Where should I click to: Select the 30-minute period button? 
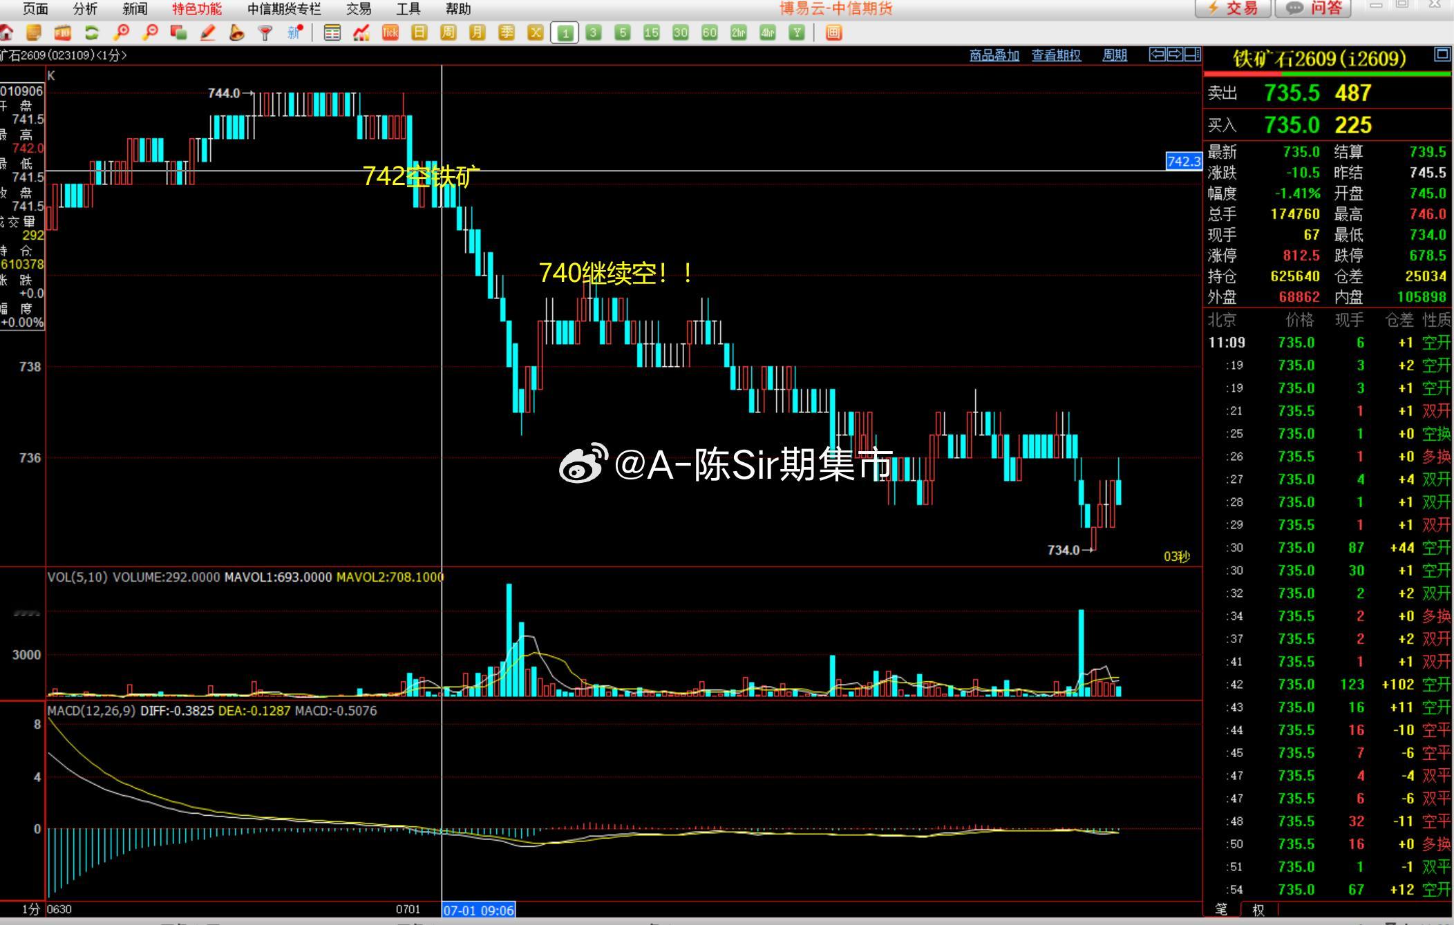[x=681, y=32]
